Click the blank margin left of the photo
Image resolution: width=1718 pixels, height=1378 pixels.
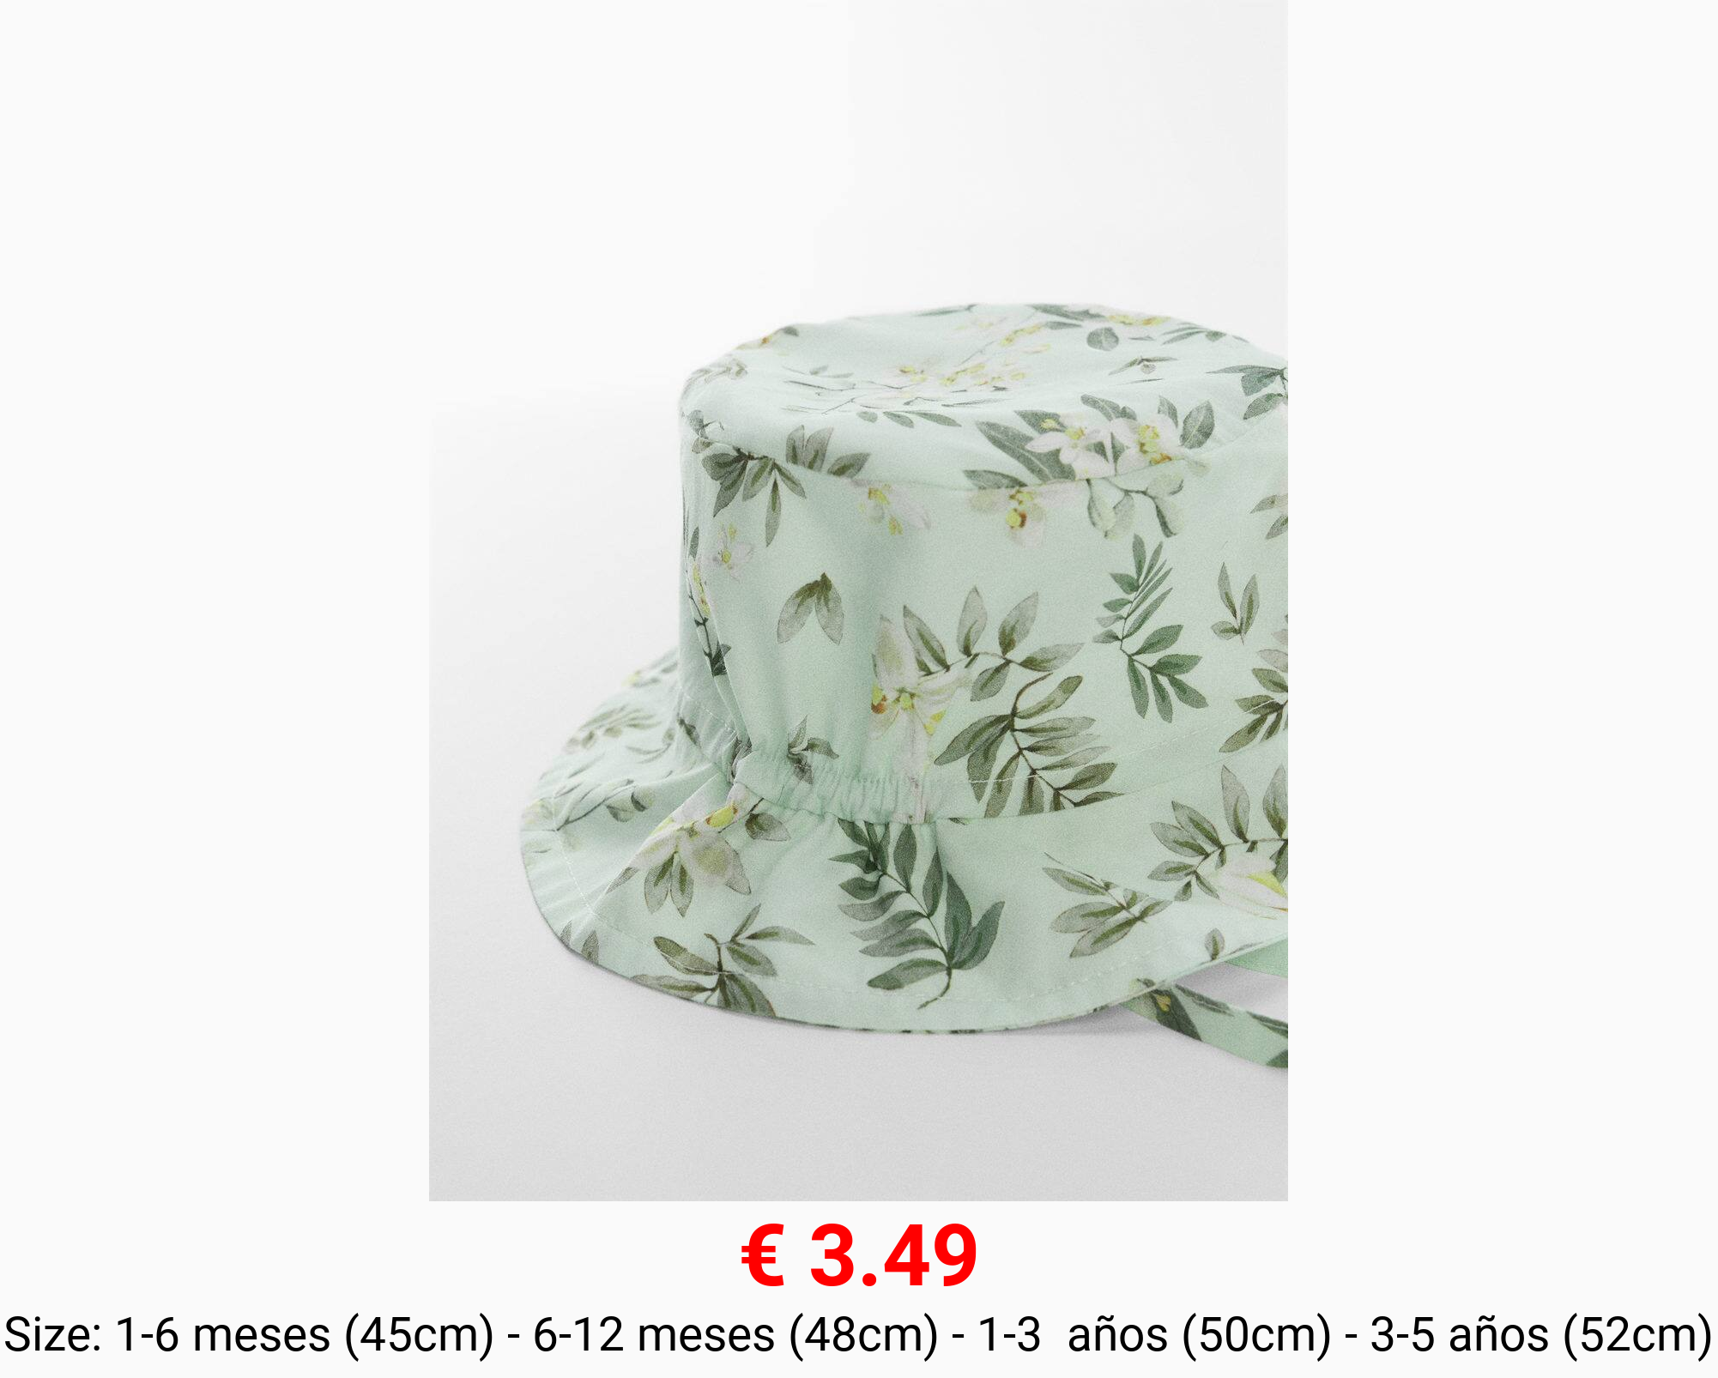(215, 601)
